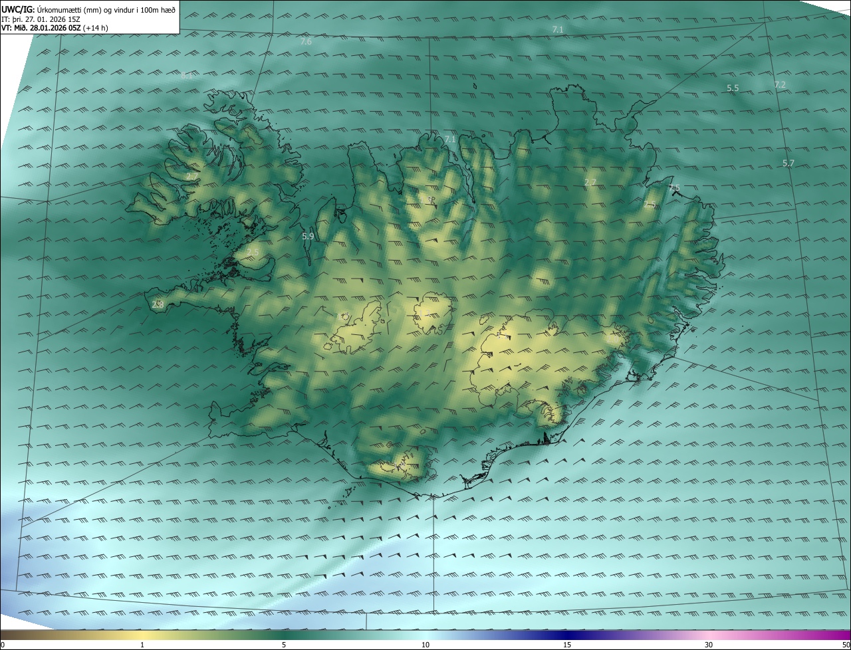
Task: Click the 2.8 value label on the western peninsula
Action: [158, 304]
